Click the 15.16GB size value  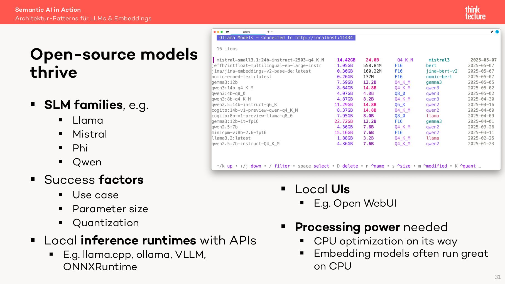(344, 133)
